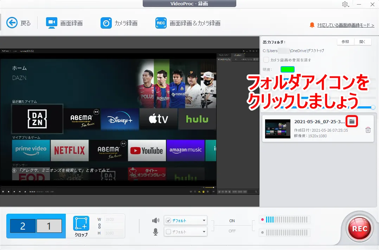Screen dimensions: 379x250
Task: Click YouTube tile in preview
Action: pos(147,150)
